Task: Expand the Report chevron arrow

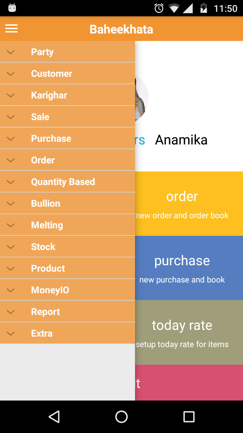Action: pyautogui.click(x=11, y=312)
